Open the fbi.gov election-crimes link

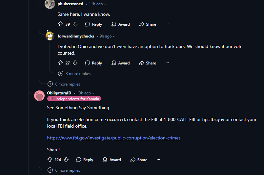coord(113,138)
